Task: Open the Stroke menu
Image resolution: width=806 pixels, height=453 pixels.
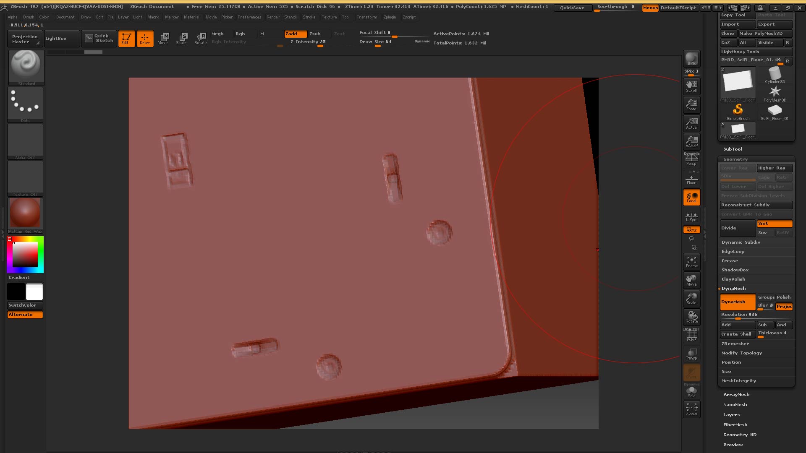Action: coord(309,17)
